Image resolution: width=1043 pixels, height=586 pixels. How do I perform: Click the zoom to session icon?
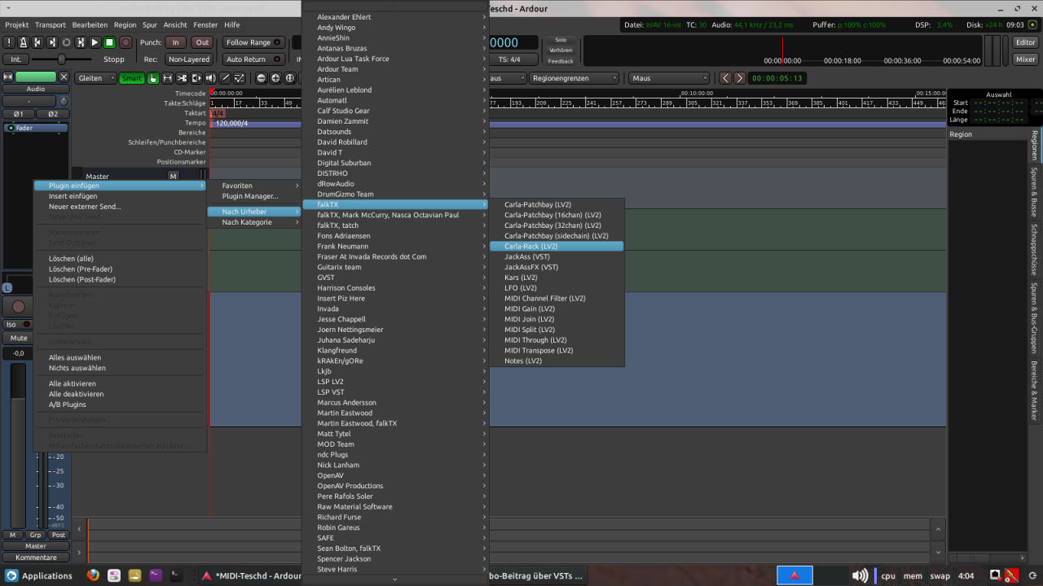(x=290, y=78)
